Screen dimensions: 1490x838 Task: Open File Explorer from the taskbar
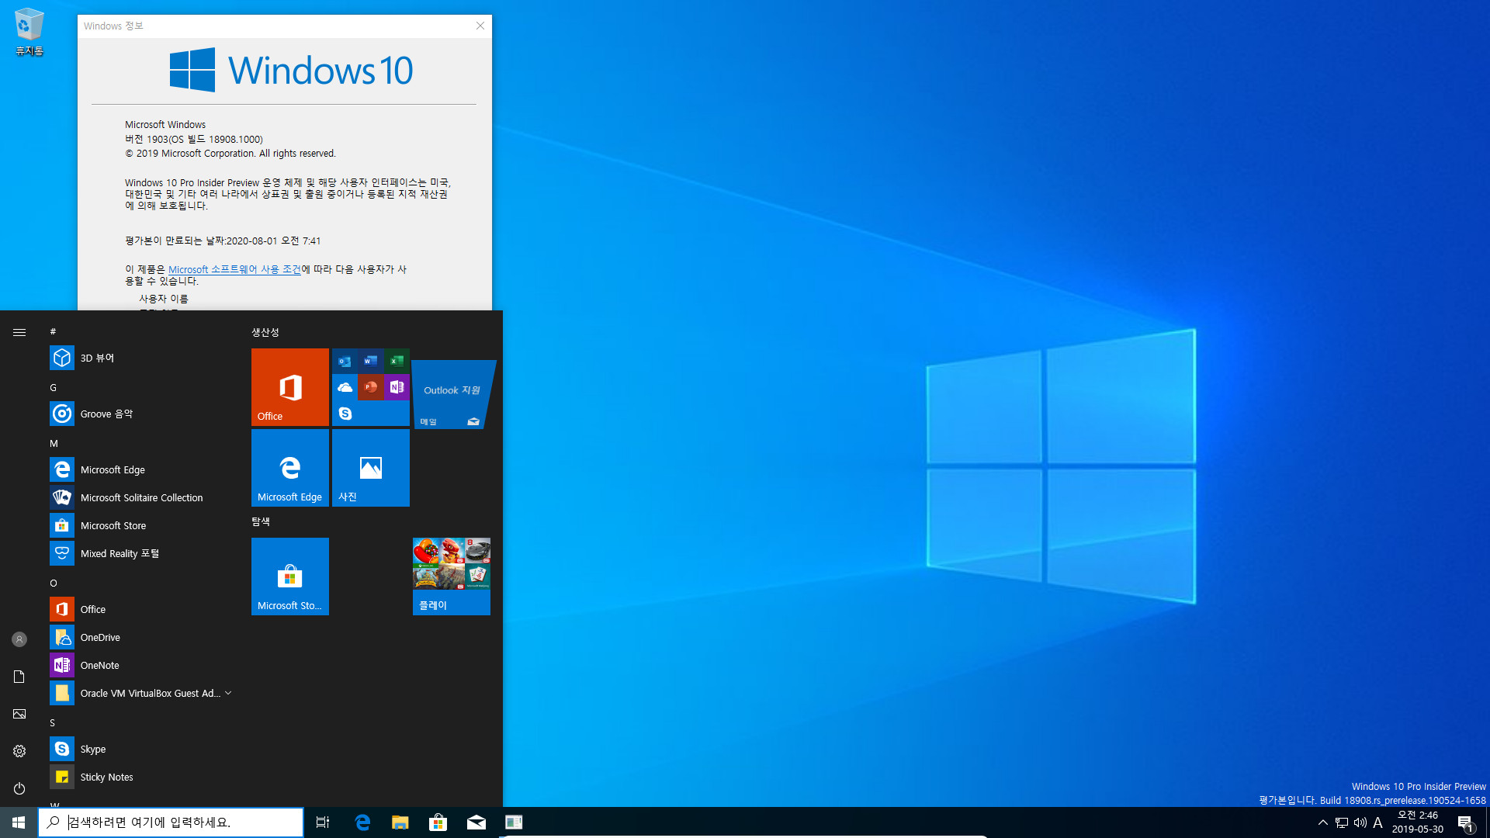point(400,822)
